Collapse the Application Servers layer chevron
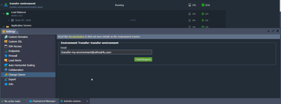This screenshot has height=104, width=281. point(4,27)
